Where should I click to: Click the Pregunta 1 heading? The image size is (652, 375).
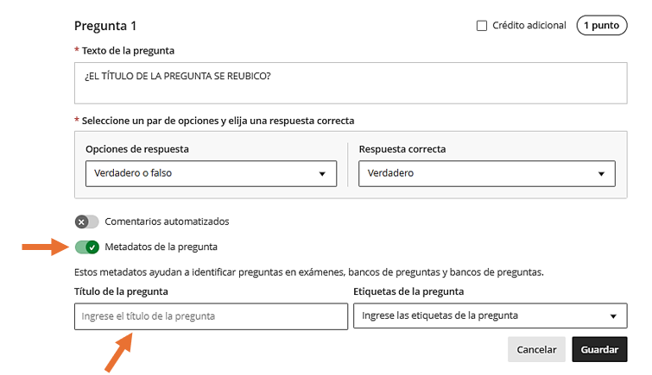coord(105,27)
